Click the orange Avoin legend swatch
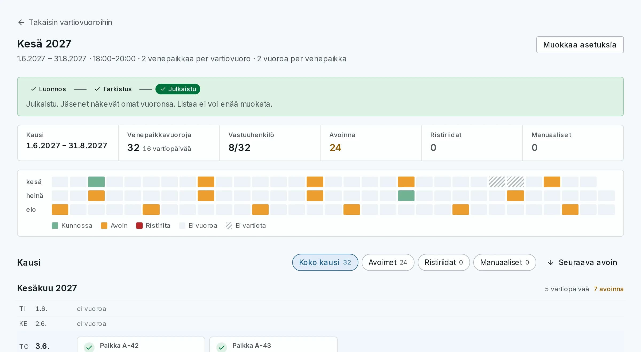Viewport: 641px width, 352px height. point(104,226)
